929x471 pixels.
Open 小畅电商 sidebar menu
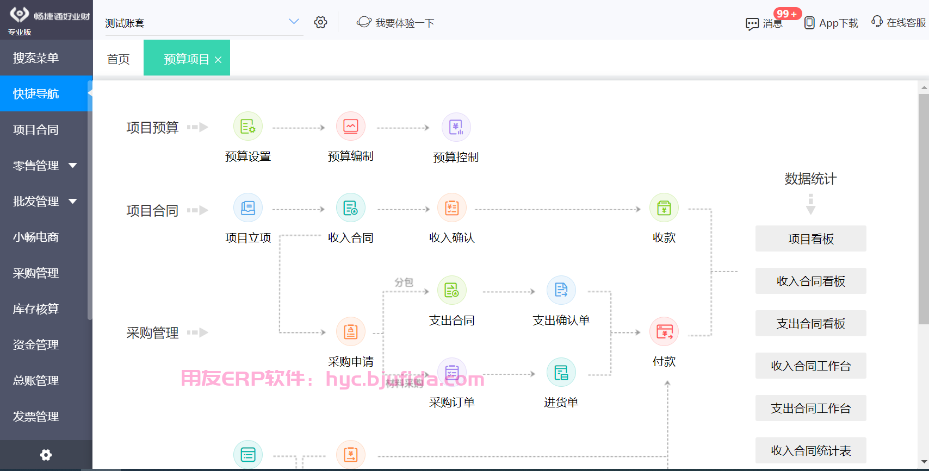click(46, 237)
